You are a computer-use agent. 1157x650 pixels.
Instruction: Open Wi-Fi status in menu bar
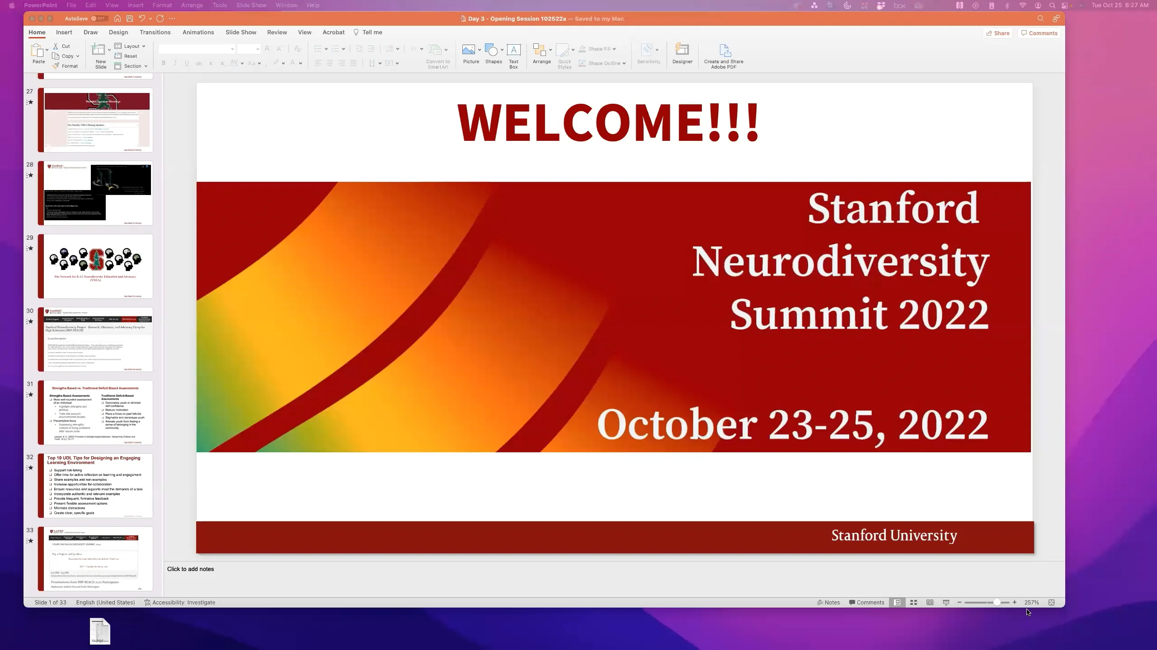tap(1023, 5)
